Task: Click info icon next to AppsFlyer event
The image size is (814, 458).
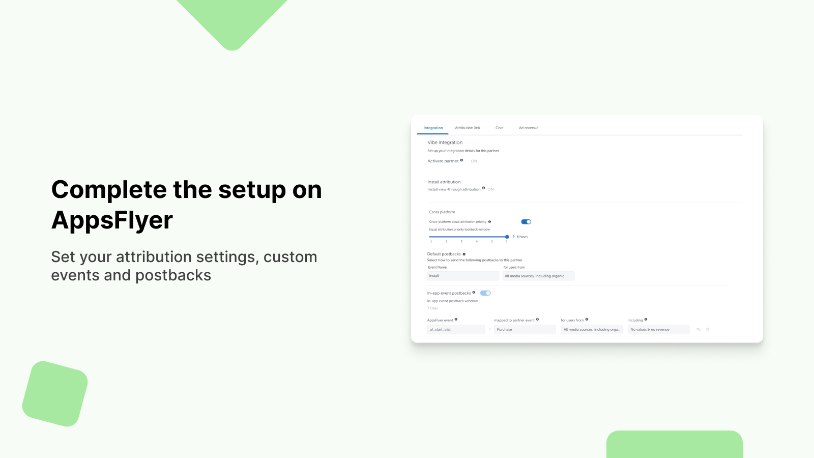Action: 456,320
